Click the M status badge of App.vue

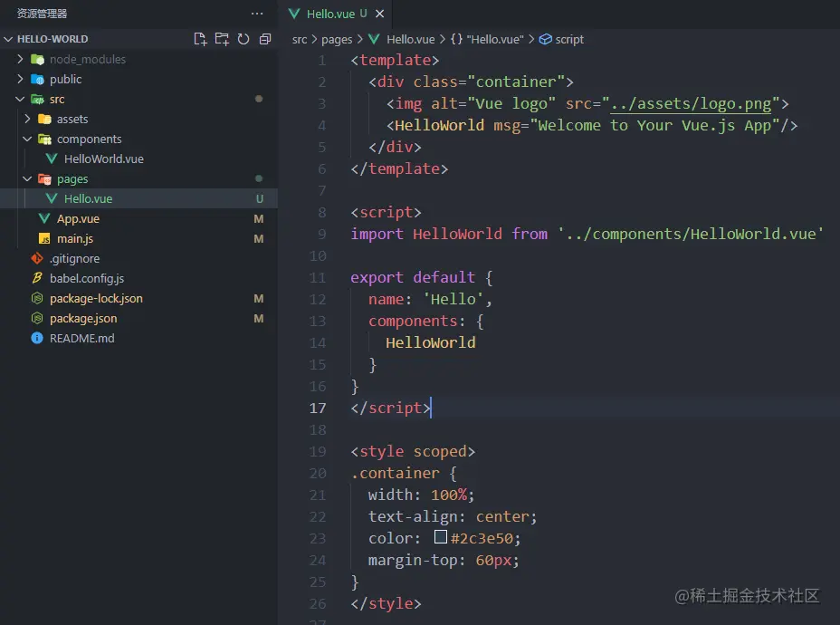(259, 218)
